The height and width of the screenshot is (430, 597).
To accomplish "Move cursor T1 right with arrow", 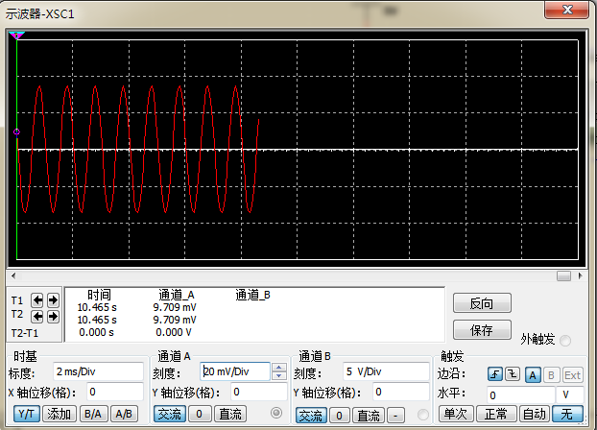I will coord(53,300).
